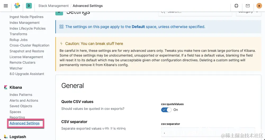
Task: Click the Logstash logo icon in sidebar
Action: pos(6,137)
